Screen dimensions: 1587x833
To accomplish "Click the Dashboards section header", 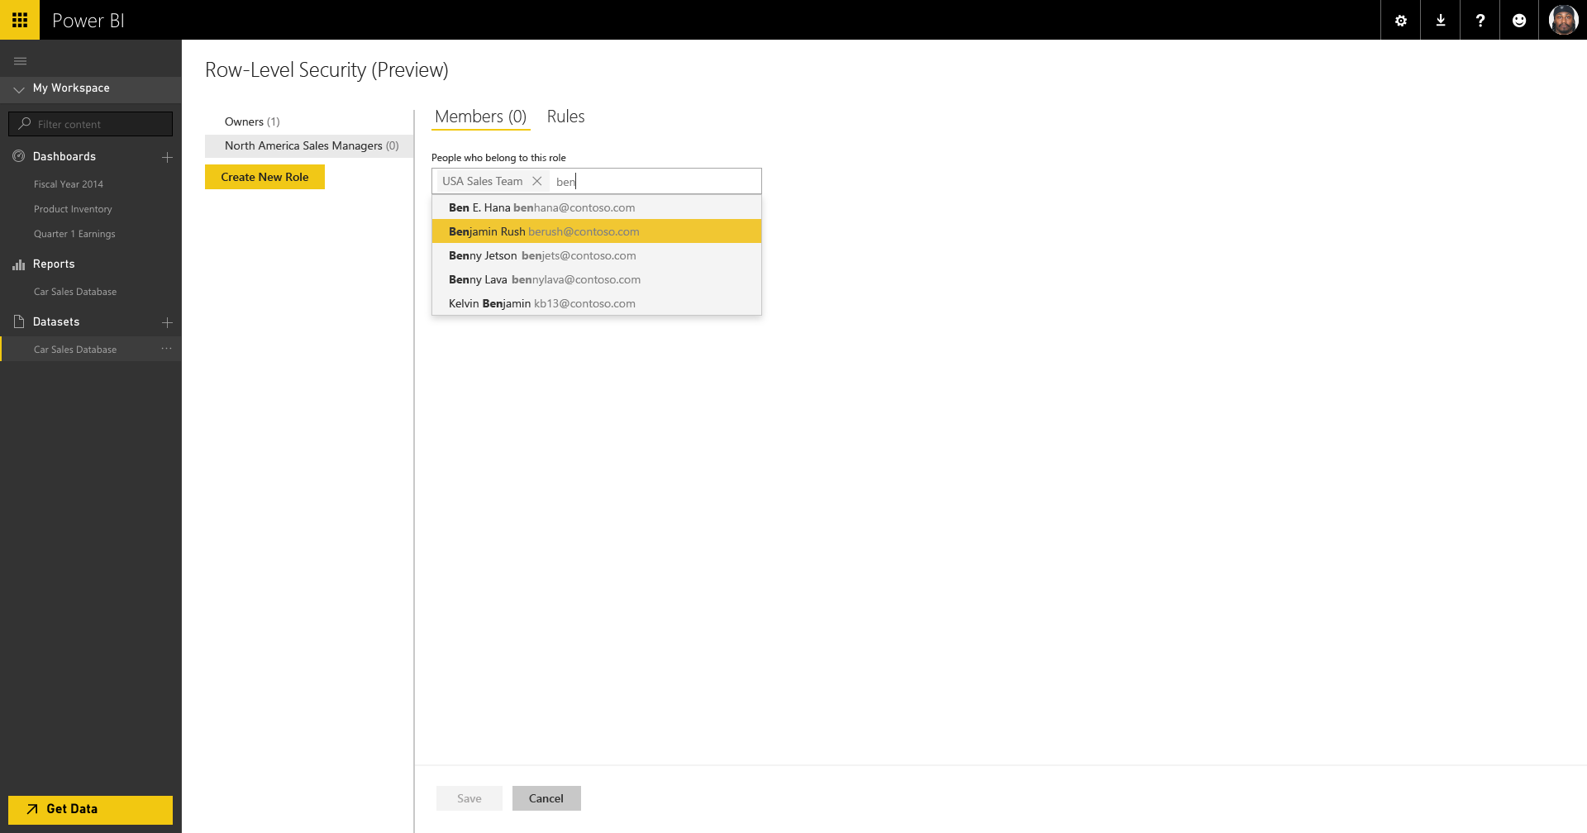I will pos(64,156).
